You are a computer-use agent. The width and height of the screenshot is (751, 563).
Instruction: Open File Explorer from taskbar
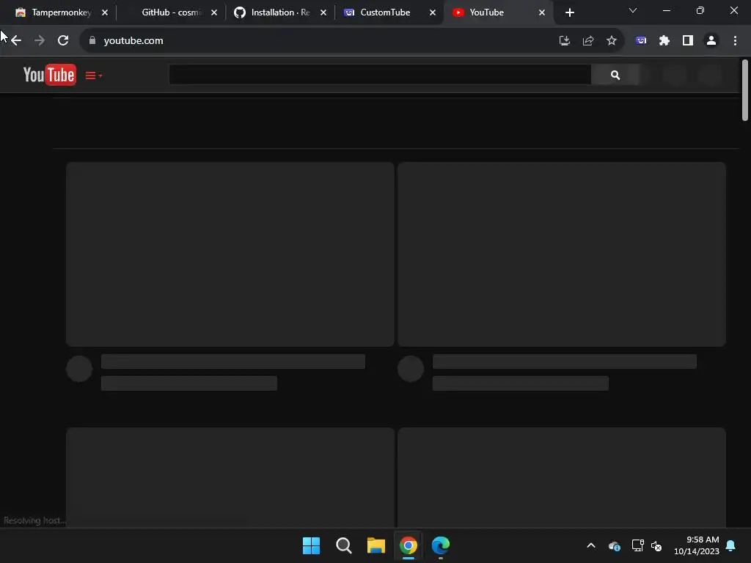376,545
